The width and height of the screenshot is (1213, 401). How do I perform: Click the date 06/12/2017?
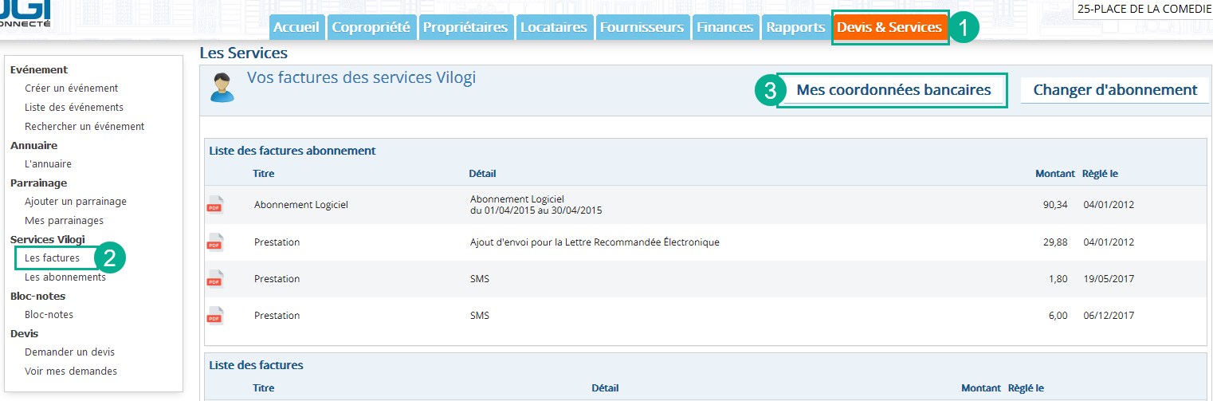click(1109, 316)
